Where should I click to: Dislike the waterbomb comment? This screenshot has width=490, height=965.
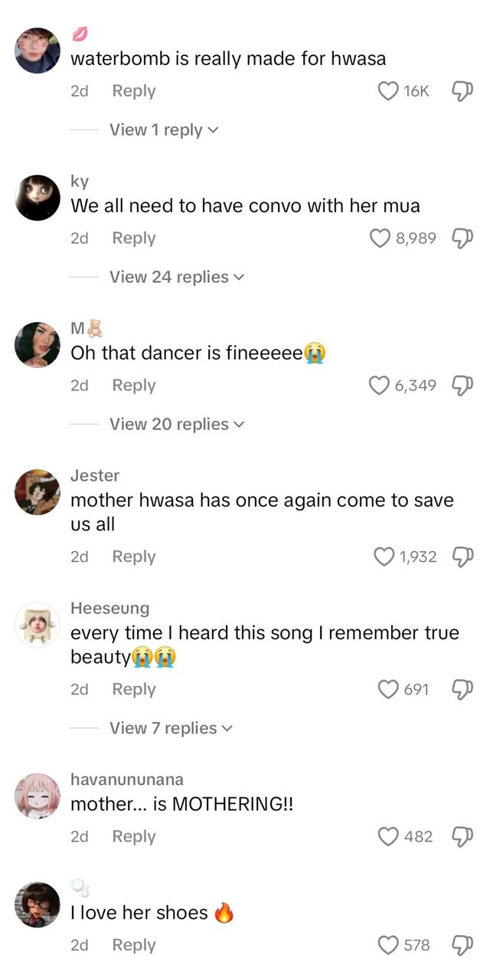[x=462, y=90]
